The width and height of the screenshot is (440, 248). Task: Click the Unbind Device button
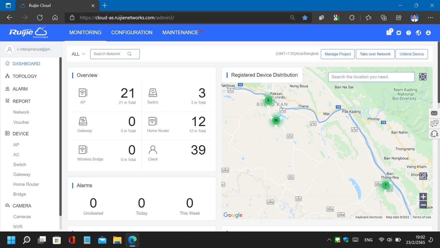coord(411,54)
